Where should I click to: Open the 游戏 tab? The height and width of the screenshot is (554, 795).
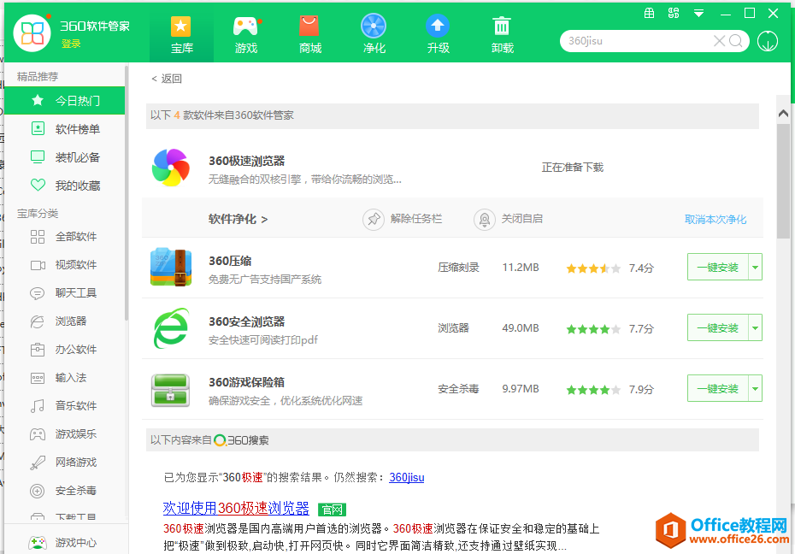click(246, 34)
